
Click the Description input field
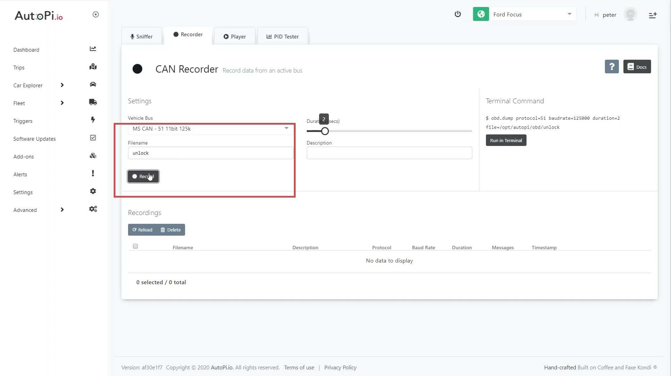click(x=389, y=153)
